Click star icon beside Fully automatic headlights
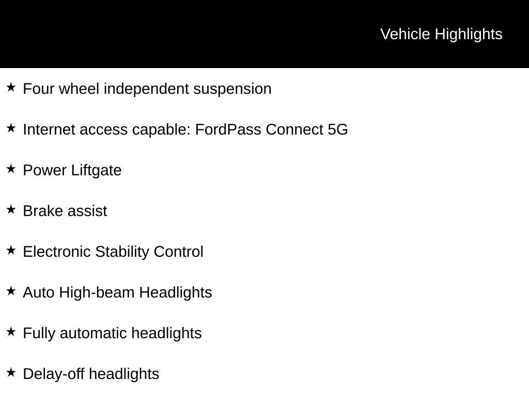The height and width of the screenshot is (396, 529). (11, 332)
